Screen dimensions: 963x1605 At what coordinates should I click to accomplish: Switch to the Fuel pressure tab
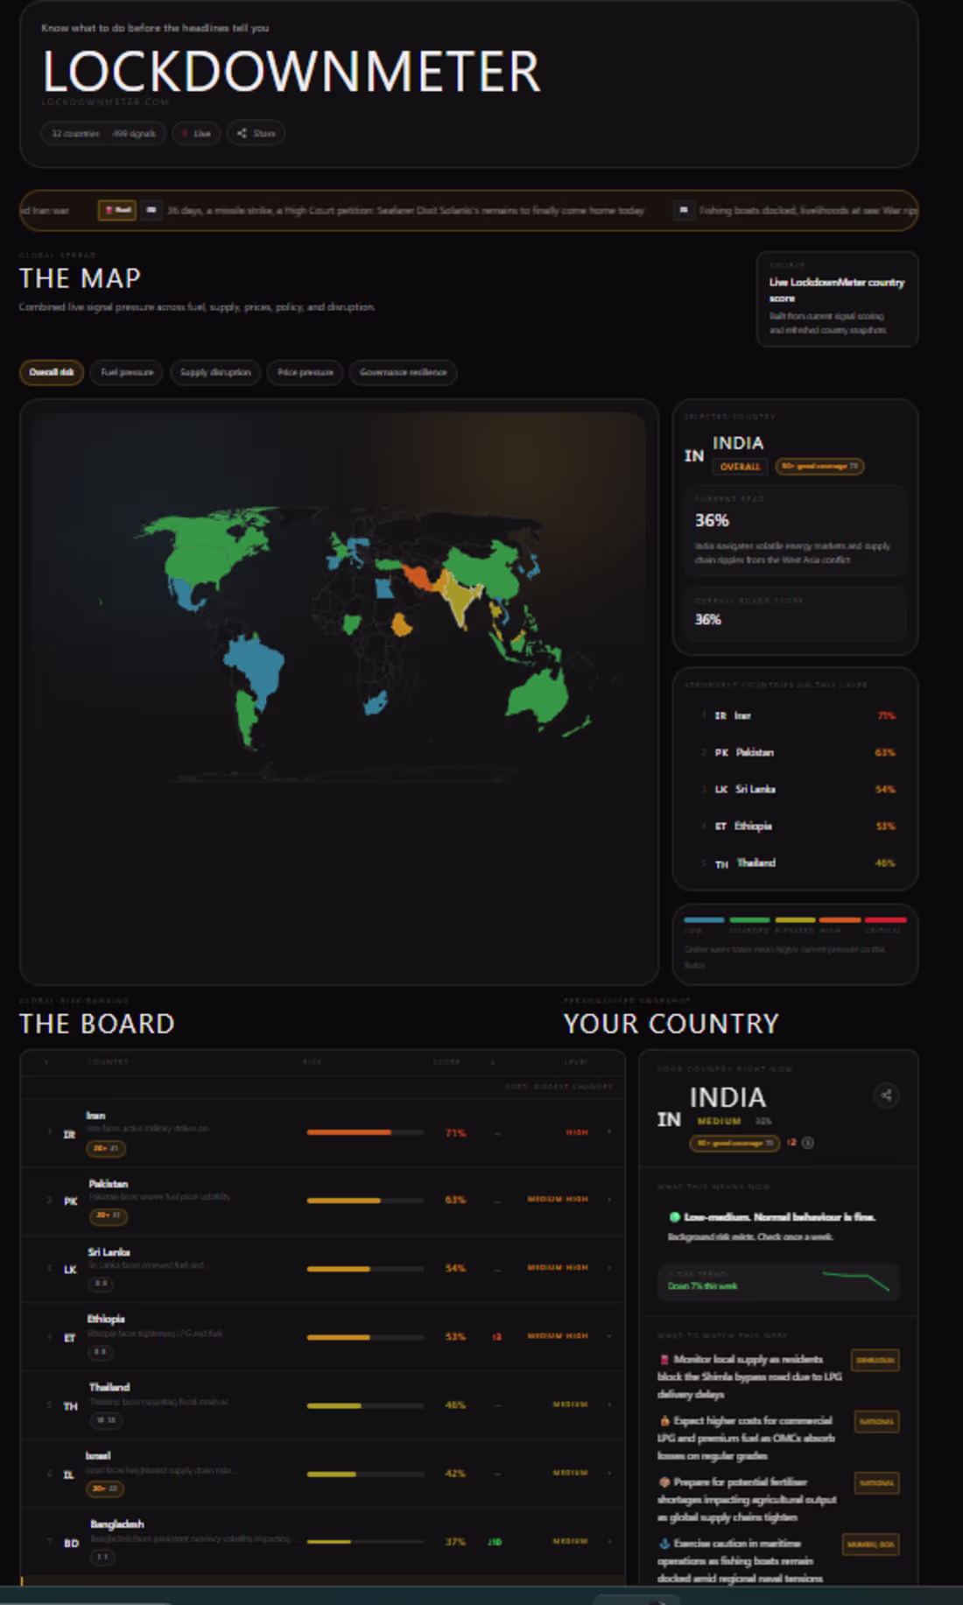coord(127,372)
